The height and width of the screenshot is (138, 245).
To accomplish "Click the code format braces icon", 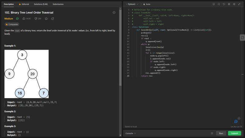I will [219, 4].
